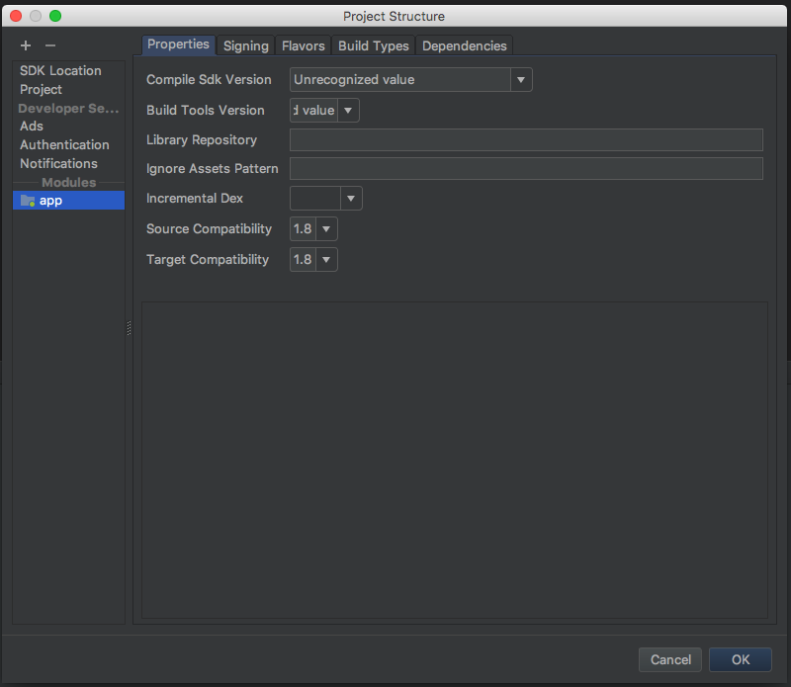Viewport: 791px width, 687px height.
Task: Expand Build Tools Version dropdown arrow
Action: click(348, 111)
